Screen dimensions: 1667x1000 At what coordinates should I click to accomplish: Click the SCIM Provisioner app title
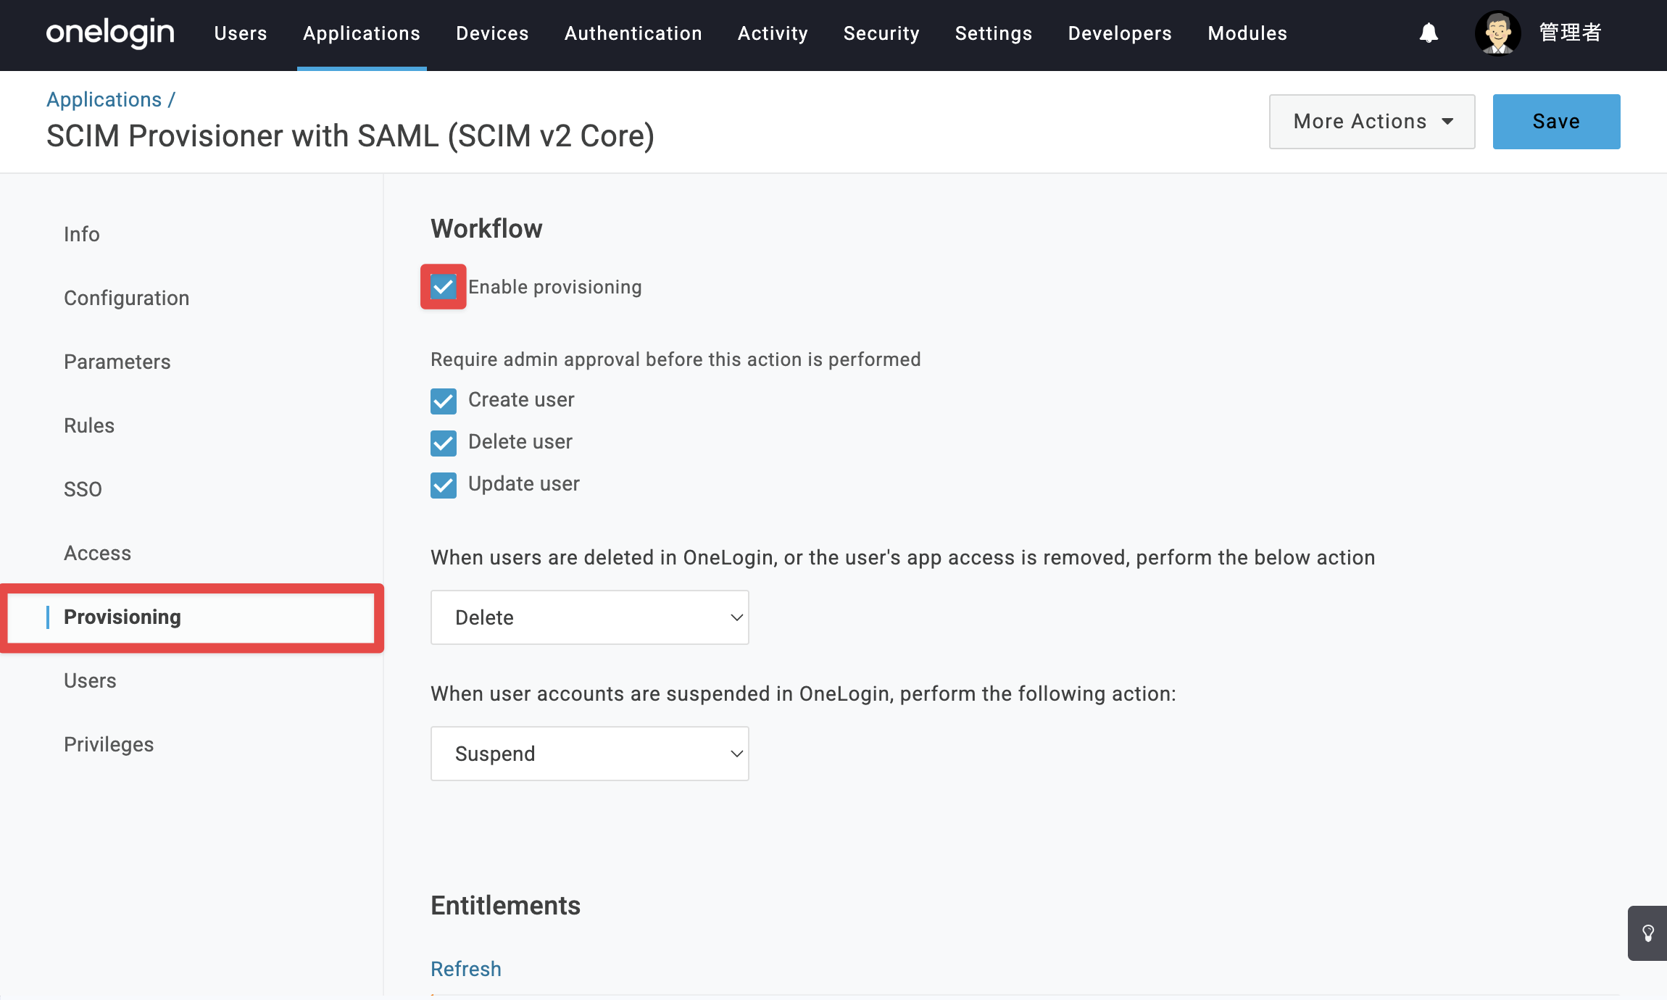click(x=350, y=136)
